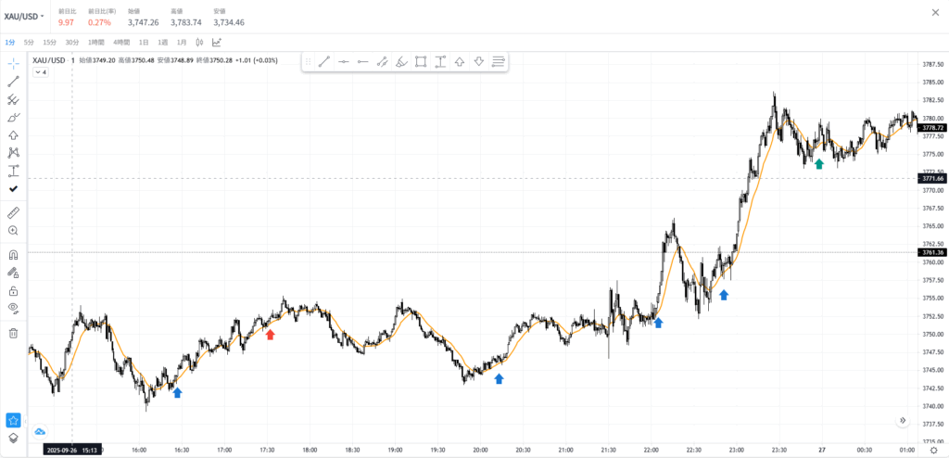Select the rectangle shape in floating toolbar
The height and width of the screenshot is (458, 949).
click(x=421, y=62)
